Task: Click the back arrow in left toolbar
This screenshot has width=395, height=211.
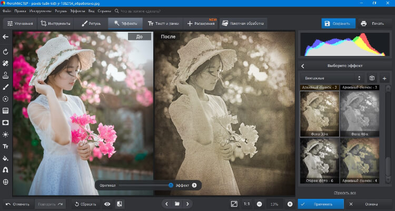Action: [6, 37]
